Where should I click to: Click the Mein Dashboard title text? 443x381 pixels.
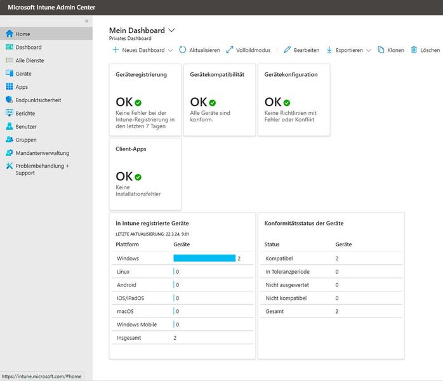point(137,30)
